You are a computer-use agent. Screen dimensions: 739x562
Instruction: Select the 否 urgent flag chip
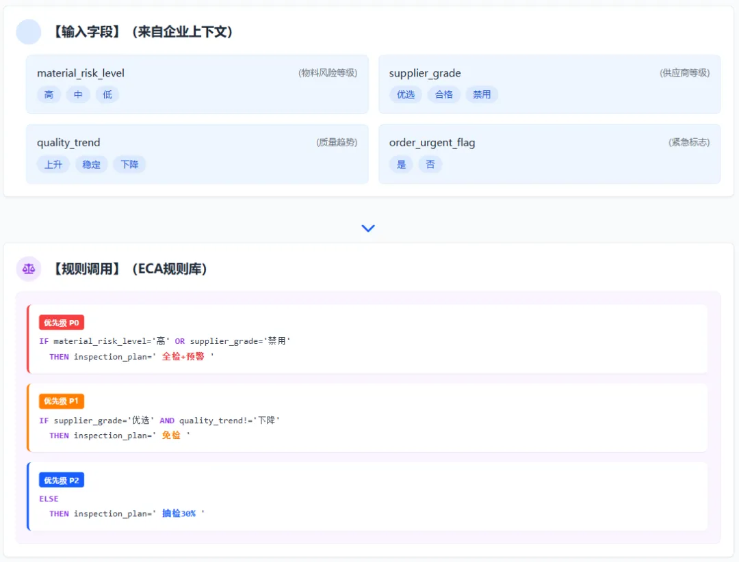coord(430,164)
